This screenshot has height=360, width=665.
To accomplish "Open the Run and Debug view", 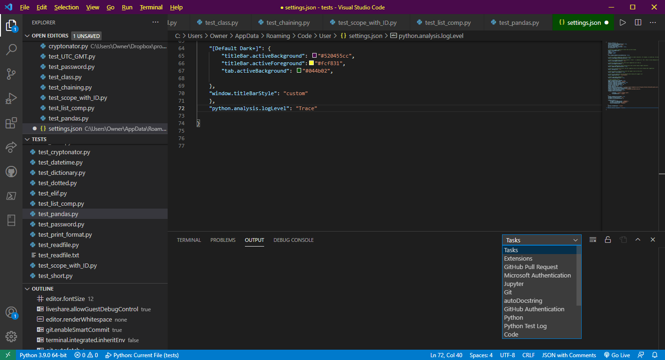I will [x=11, y=98].
